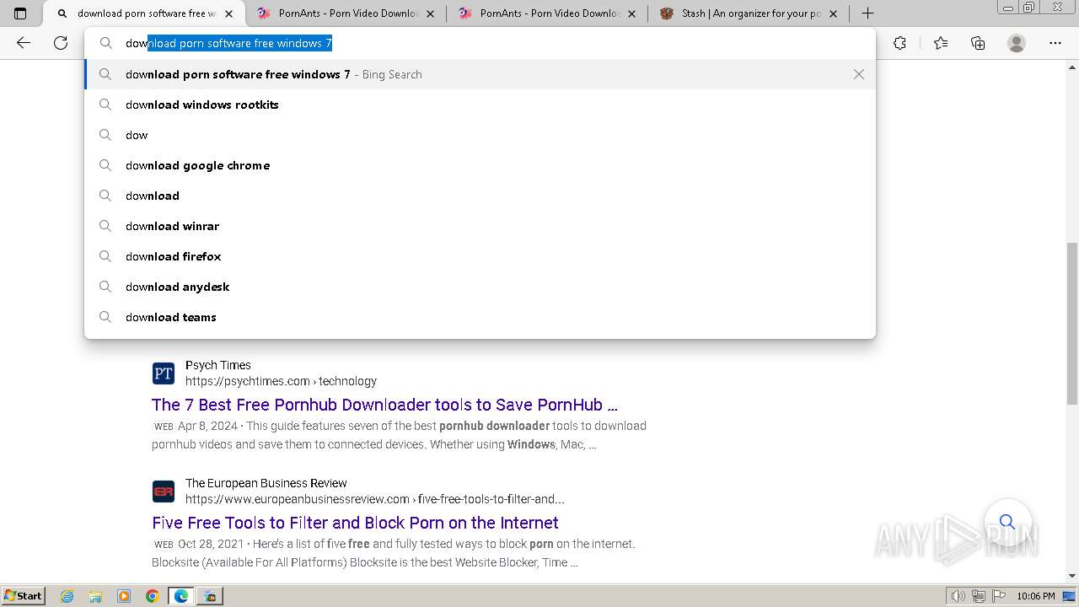This screenshot has height=607, width=1079.
Task: Open the Windows Start menu
Action: click(23, 595)
